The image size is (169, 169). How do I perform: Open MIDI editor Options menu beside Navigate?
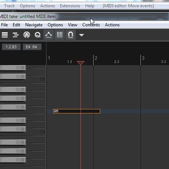tap(55, 25)
